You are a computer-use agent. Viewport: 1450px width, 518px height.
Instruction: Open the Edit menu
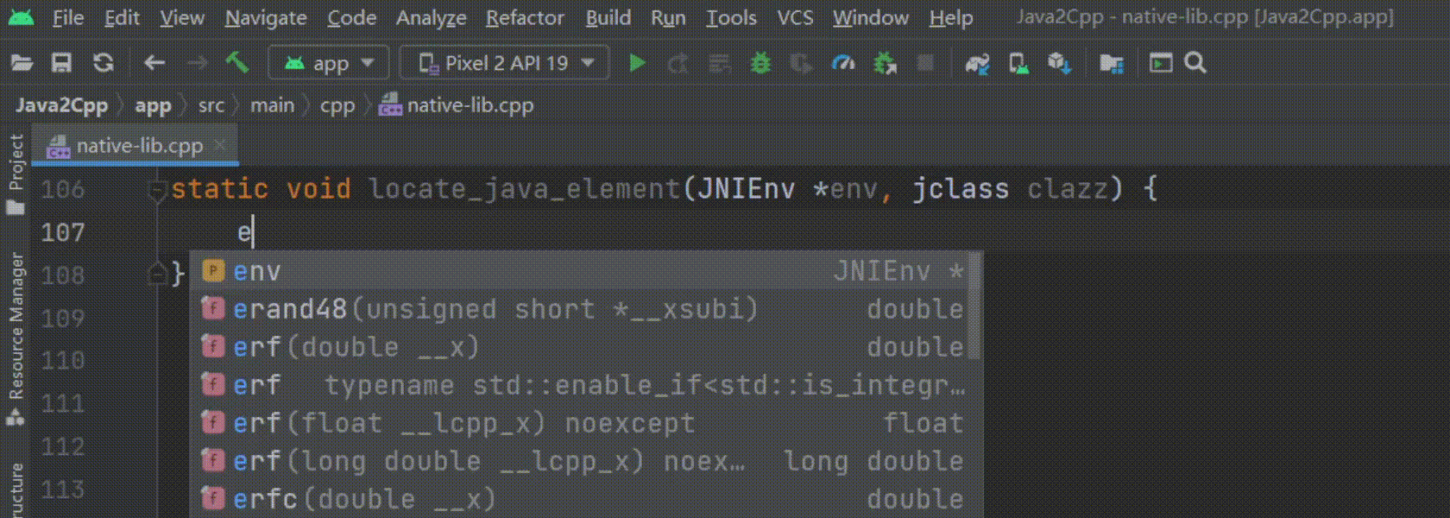(x=122, y=18)
